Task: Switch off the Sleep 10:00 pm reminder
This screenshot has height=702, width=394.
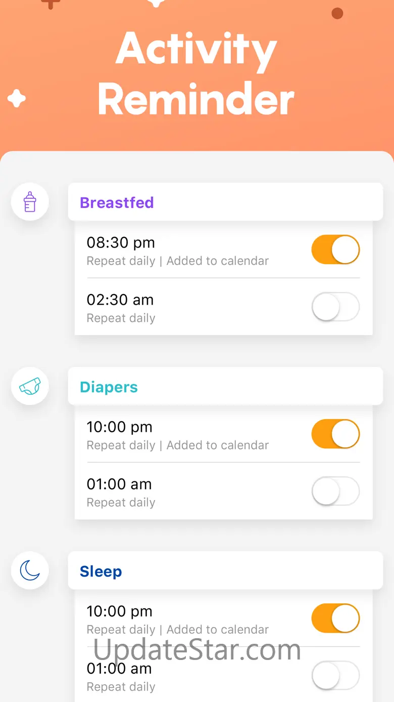Action: (335, 618)
